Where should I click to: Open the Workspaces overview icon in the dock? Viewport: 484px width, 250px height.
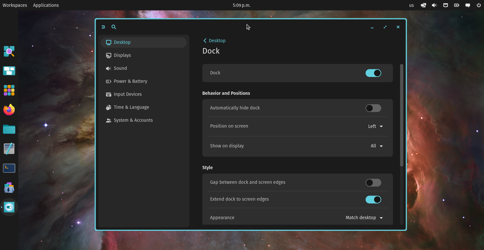(9, 71)
